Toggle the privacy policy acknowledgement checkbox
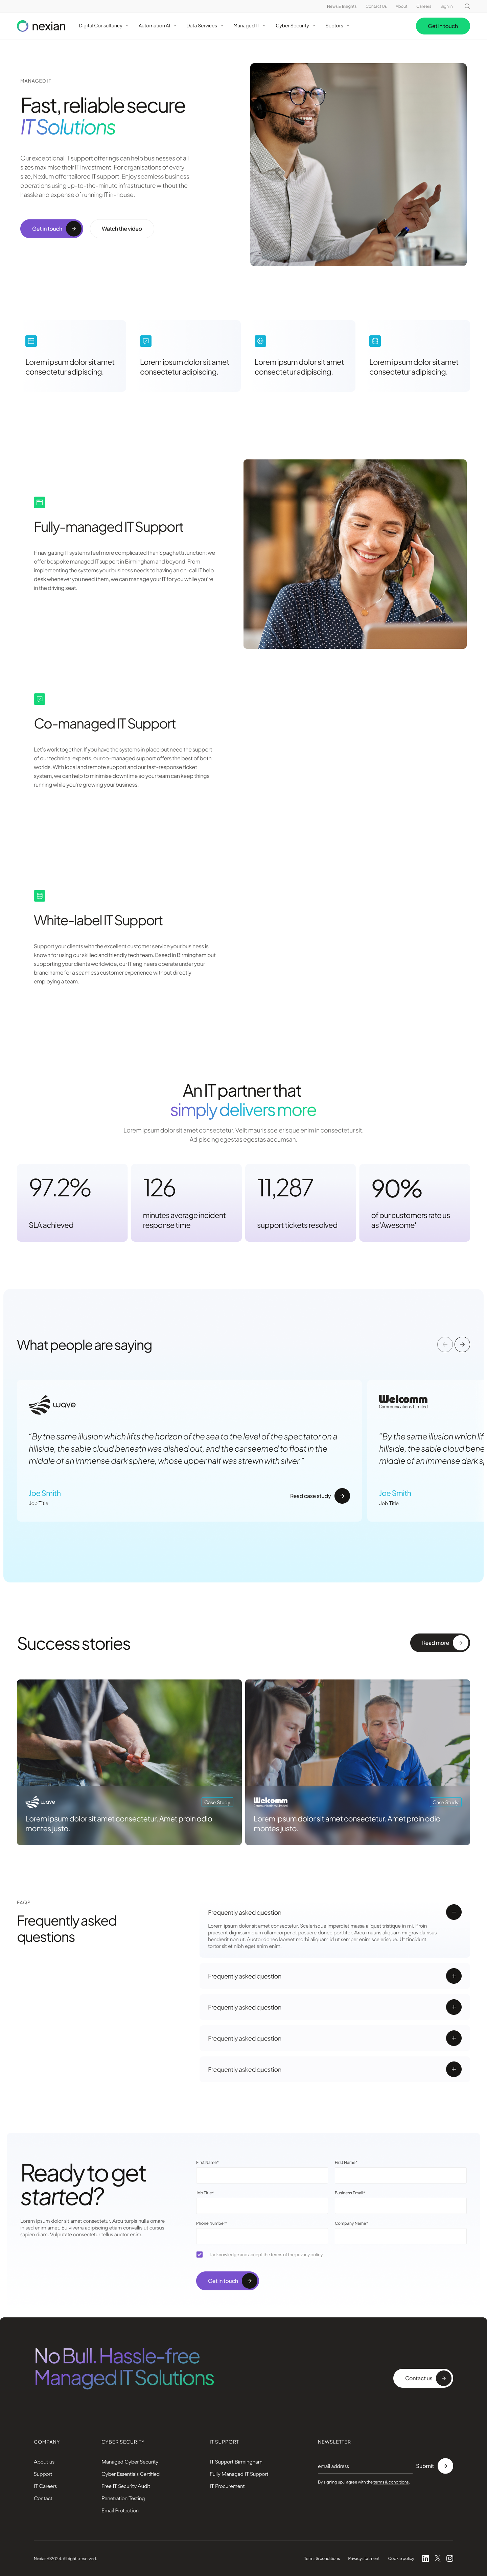Viewport: 487px width, 2576px height. click(x=200, y=2254)
